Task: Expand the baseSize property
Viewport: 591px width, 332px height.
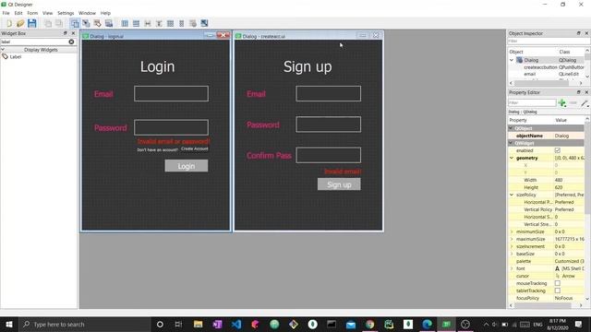Action: coord(512,255)
